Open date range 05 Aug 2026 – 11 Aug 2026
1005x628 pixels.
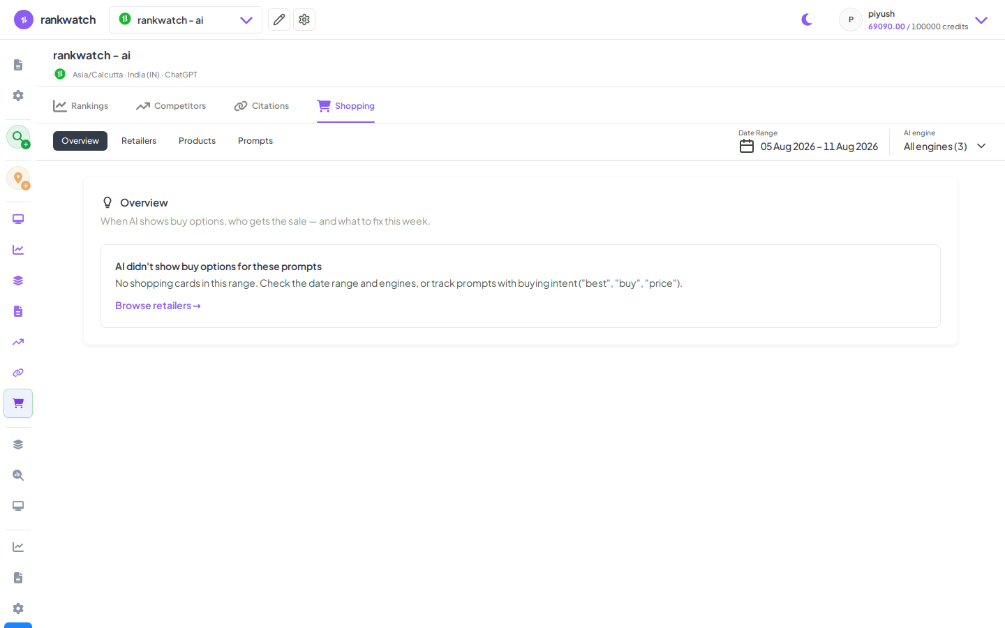click(x=819, y=147)
